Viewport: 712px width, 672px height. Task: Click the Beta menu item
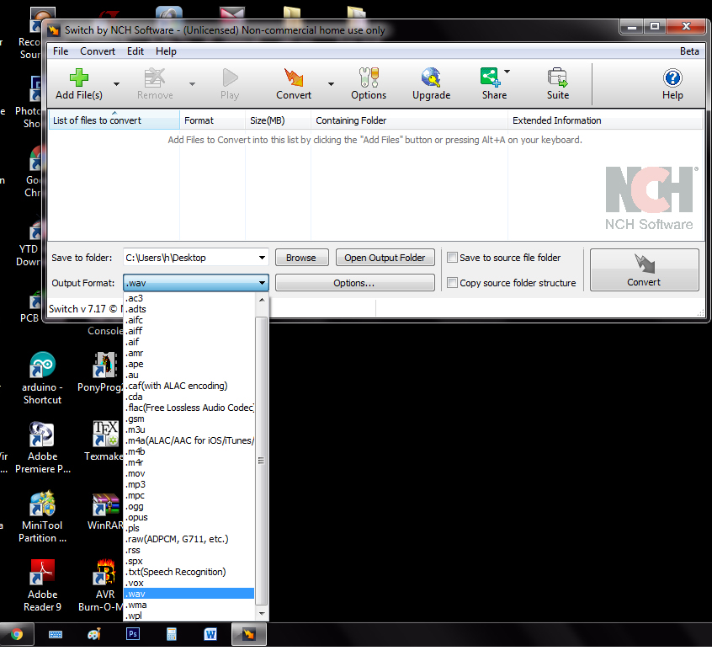688,51
